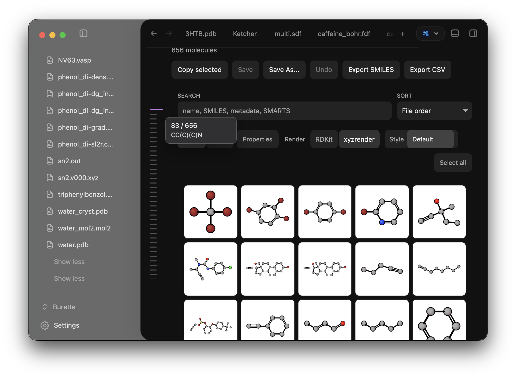Click the forward navigation arrow
The height and width of the screenshot is (378, 516).
click(x=169, y=34)
